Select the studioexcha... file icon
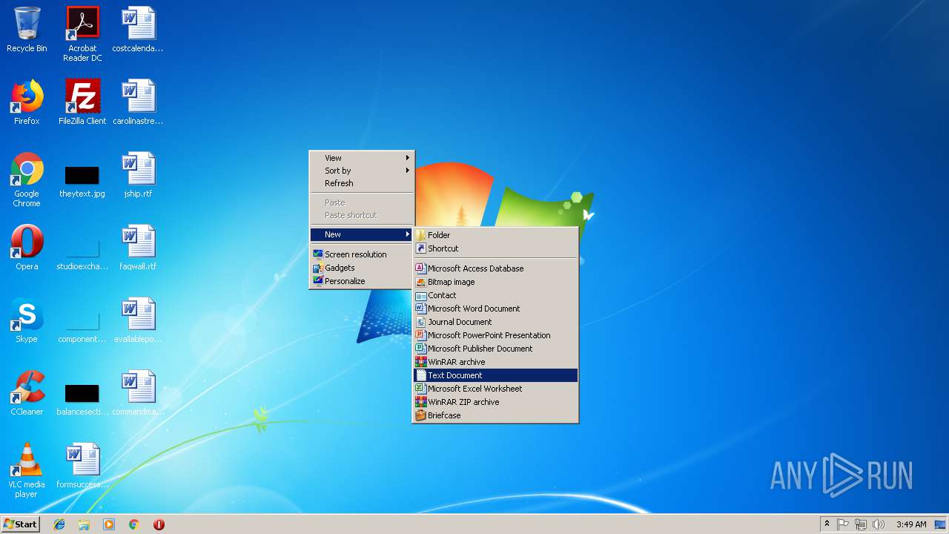Viewport: 949px width, 534px height. 82,252
